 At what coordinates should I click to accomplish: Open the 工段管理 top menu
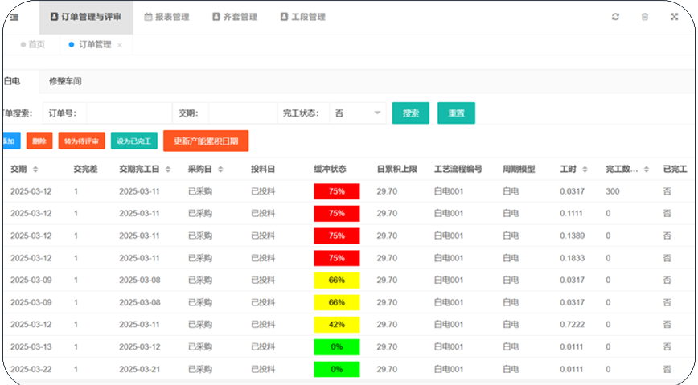[303, 17]
